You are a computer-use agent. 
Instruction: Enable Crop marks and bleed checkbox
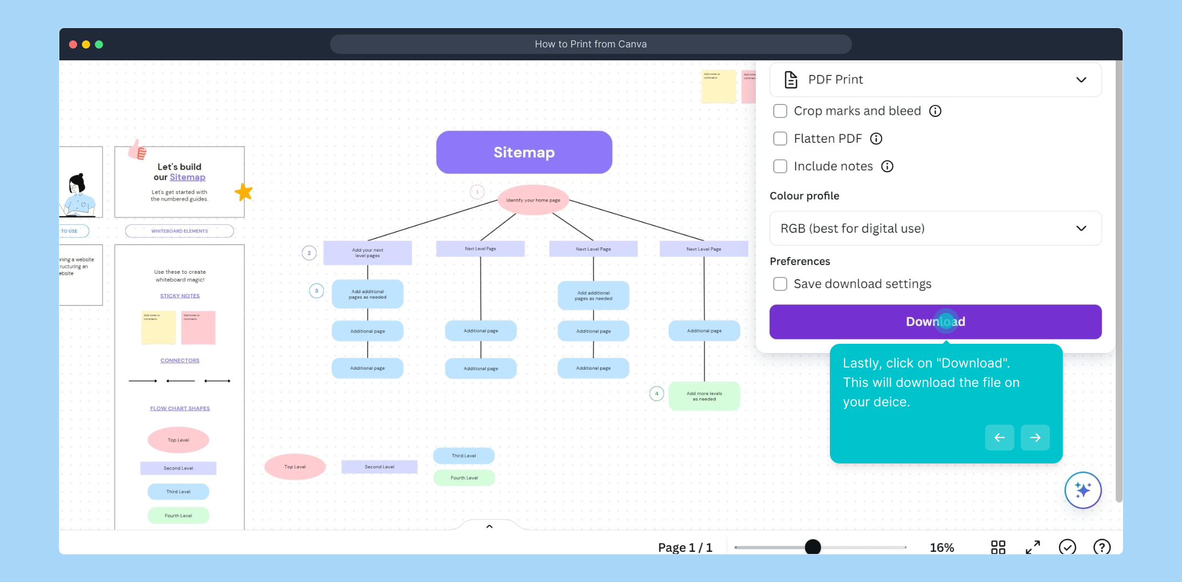780,111
